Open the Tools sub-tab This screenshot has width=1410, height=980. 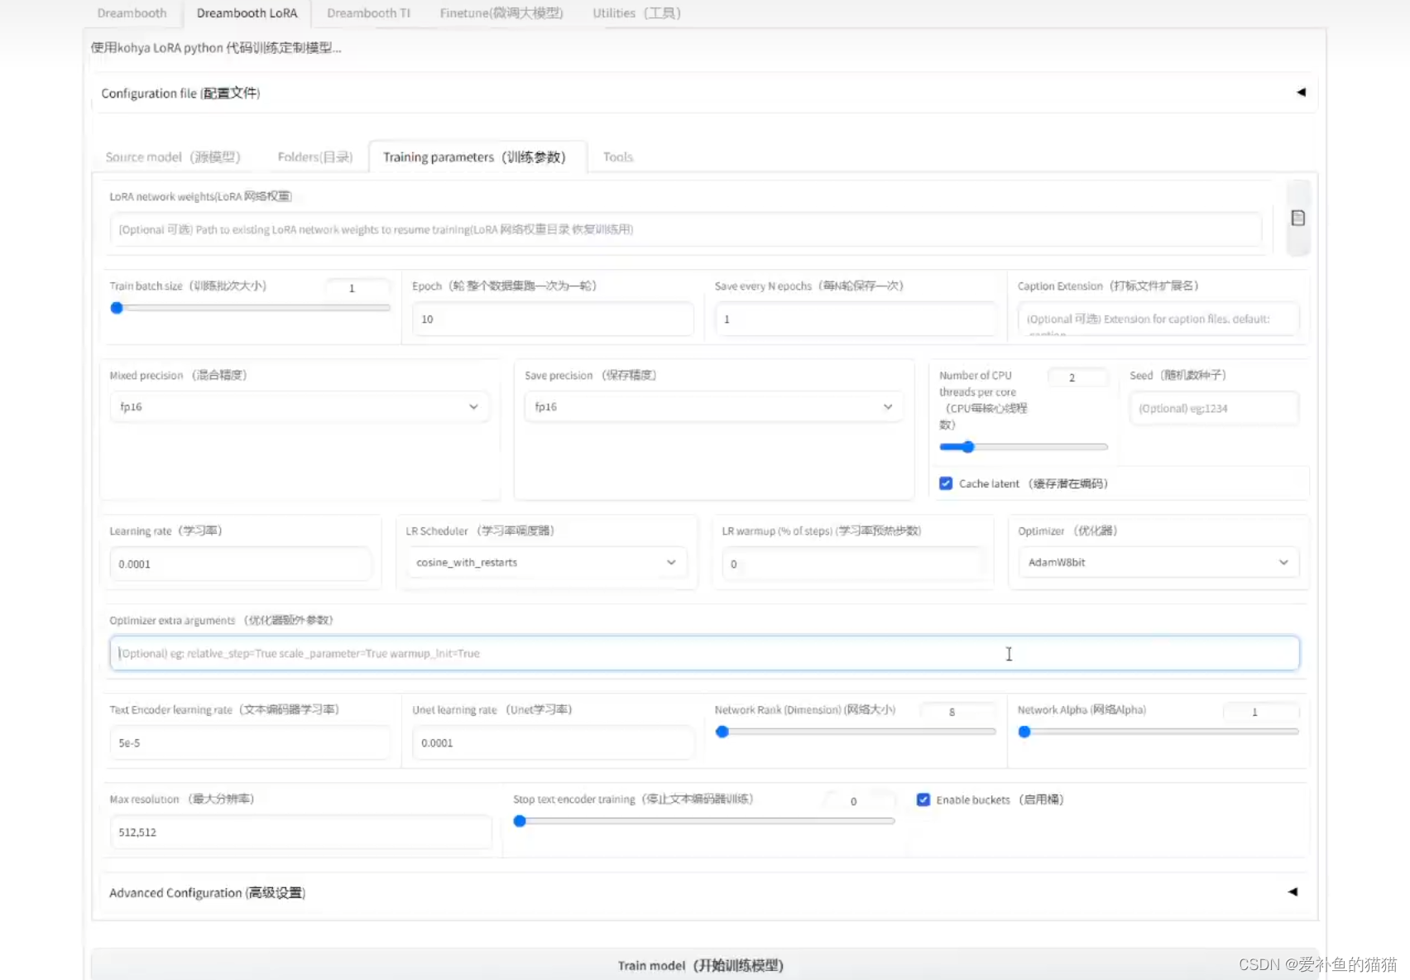click(618, 157)
